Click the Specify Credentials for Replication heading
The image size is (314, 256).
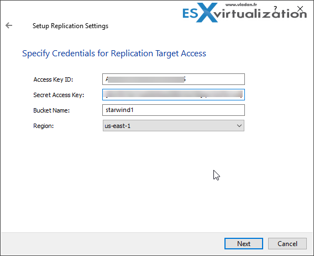(114, 54)
